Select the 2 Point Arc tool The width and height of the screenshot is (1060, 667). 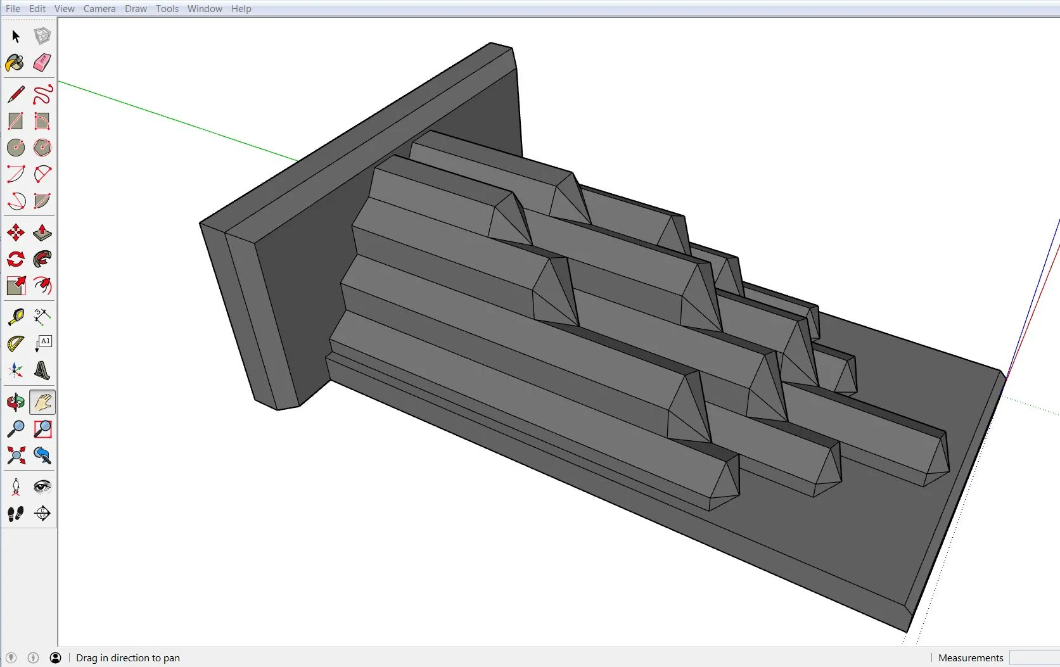point(42,174)
